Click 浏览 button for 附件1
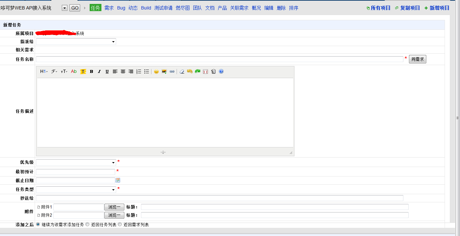Screen dimensions: 460x236 pos(114,207)
